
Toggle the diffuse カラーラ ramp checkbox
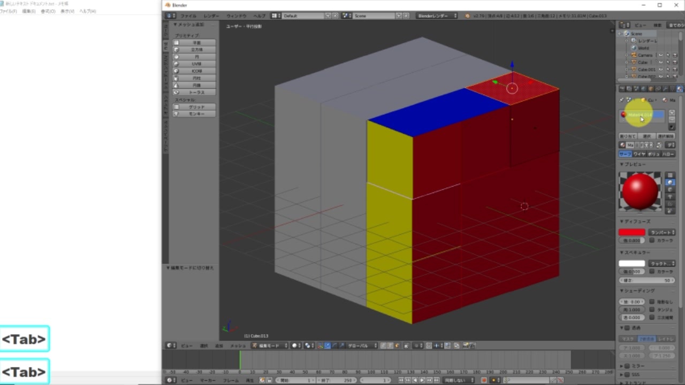[x=652, y=241]
